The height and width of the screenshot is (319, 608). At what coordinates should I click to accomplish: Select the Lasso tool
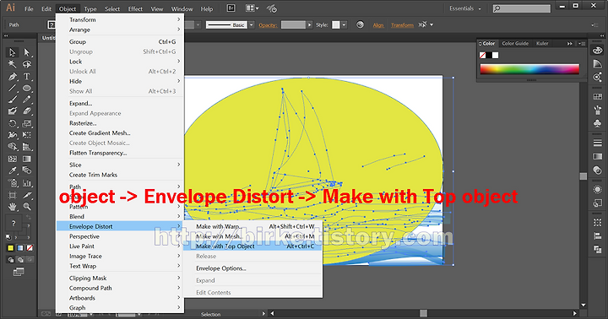pos(26,64)
